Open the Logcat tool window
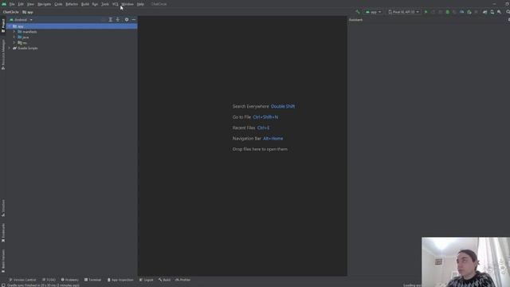The width and height of the screenshot is (510, 287). point(146,280)
